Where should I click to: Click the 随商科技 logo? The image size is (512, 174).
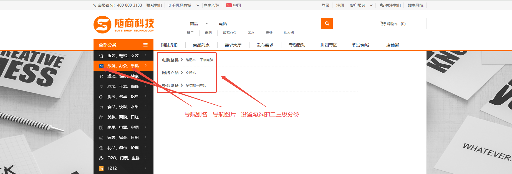tap(124, 25)
